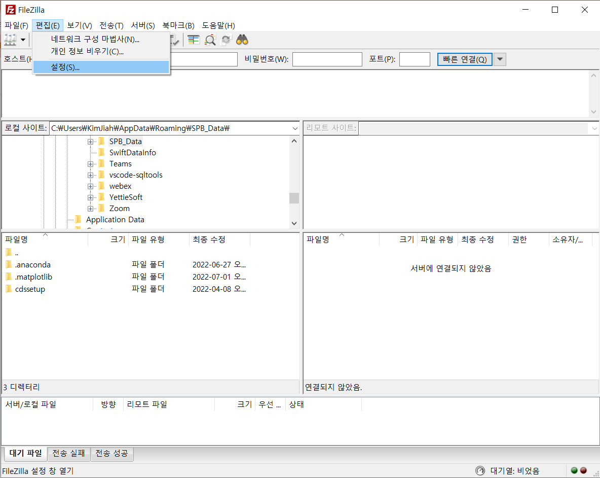The image size is (600, 478).
Task: Click the speed limit gauge icon
Action: coord(480,470)
